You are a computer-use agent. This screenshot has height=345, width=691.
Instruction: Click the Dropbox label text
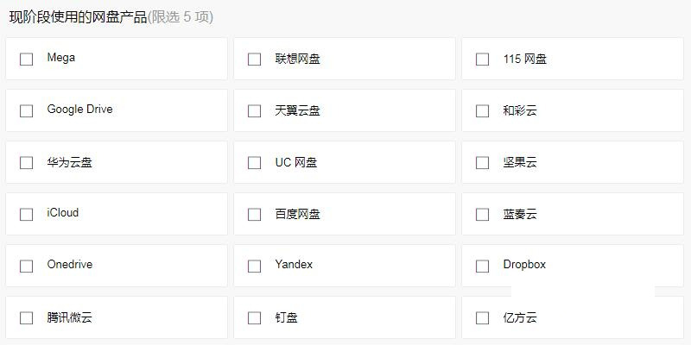click(524, 265)
